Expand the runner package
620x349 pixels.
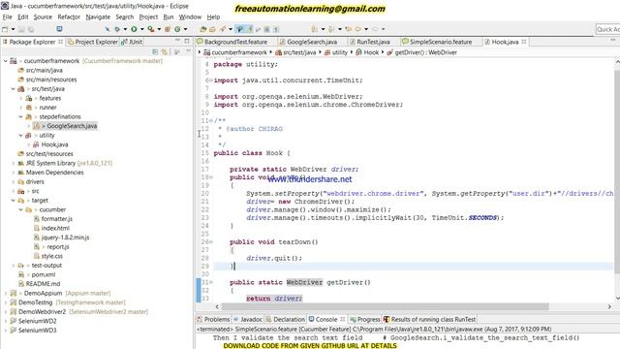pos(21,108)
